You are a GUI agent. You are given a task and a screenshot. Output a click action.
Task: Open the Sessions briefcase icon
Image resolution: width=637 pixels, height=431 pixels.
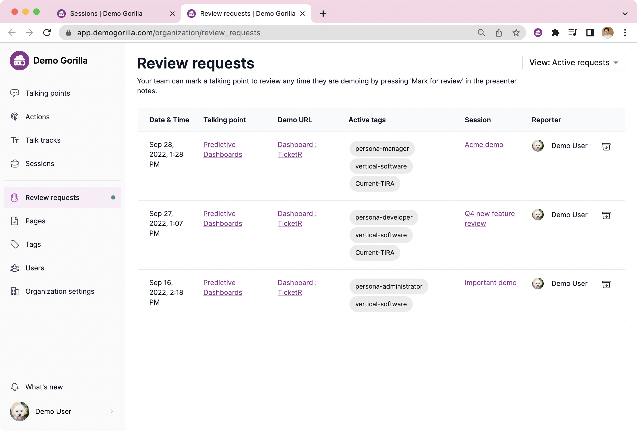click(x=14, y=164)
